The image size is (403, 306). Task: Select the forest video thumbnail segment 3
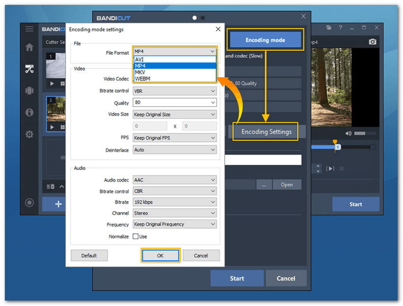click(x=56, y=109)
